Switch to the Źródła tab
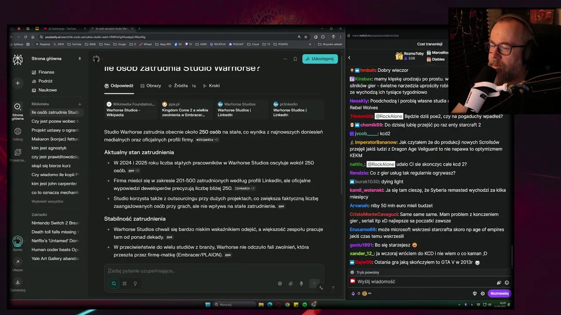561x315 pixels. [182, 86]
